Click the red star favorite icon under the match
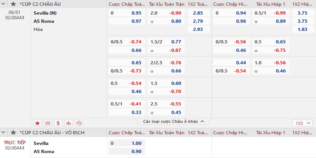The height and width of the screenshot is (158, 316). coord(38,123)
